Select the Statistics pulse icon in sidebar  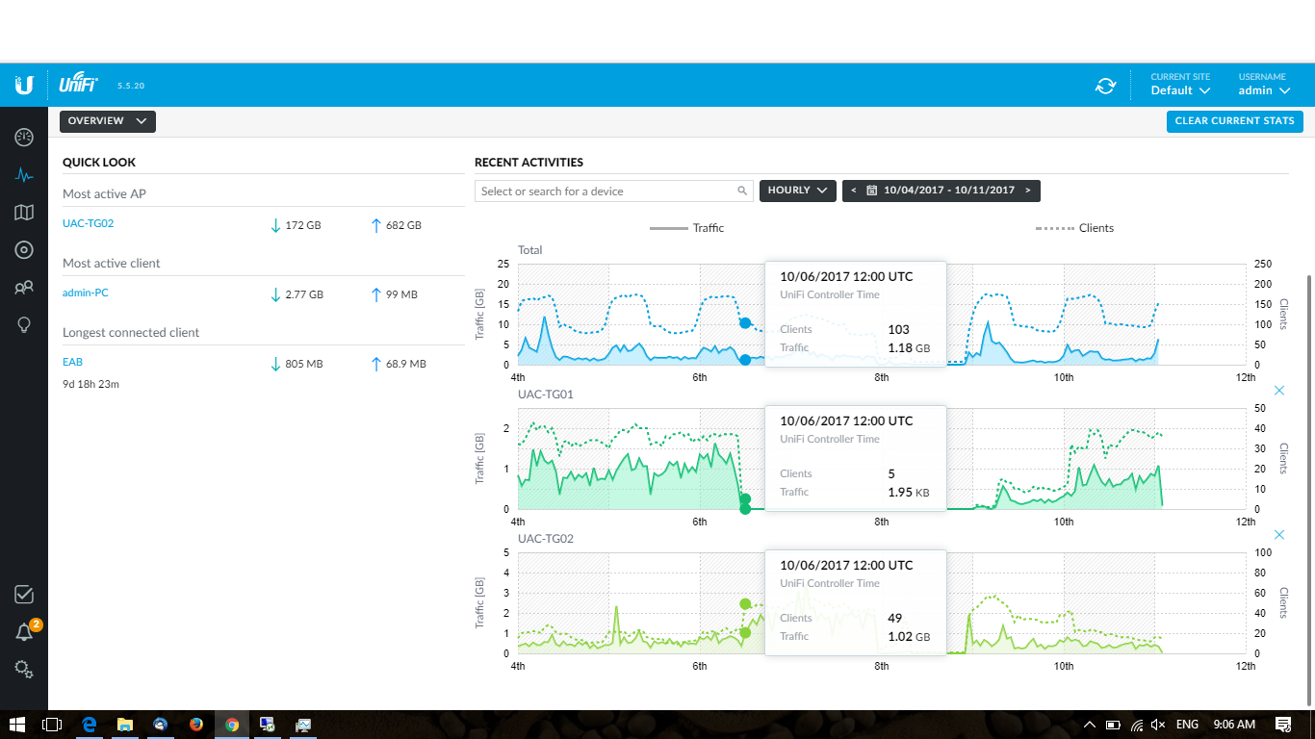(24, 175)
